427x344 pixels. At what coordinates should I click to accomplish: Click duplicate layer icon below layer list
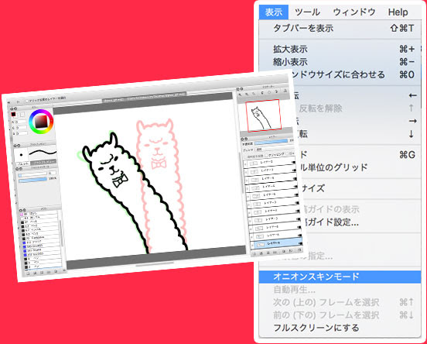pos(283,251)
